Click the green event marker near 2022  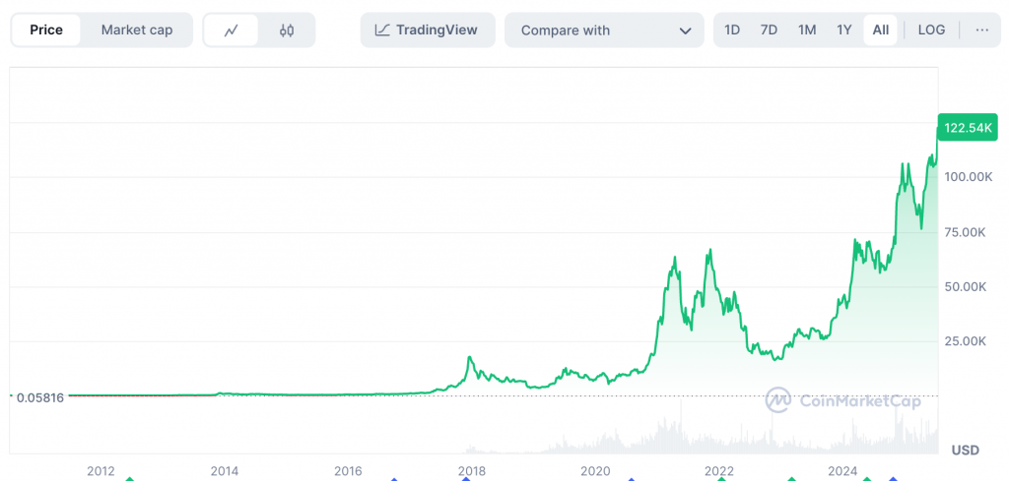click(720, 479)
